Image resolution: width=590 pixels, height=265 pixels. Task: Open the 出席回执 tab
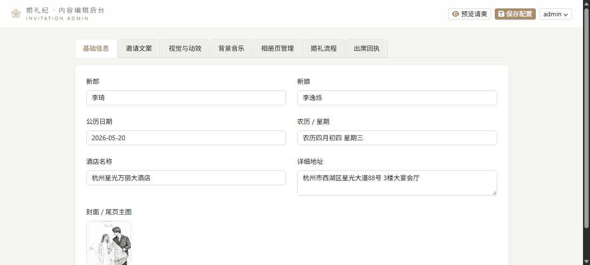[x=366, y=48]
